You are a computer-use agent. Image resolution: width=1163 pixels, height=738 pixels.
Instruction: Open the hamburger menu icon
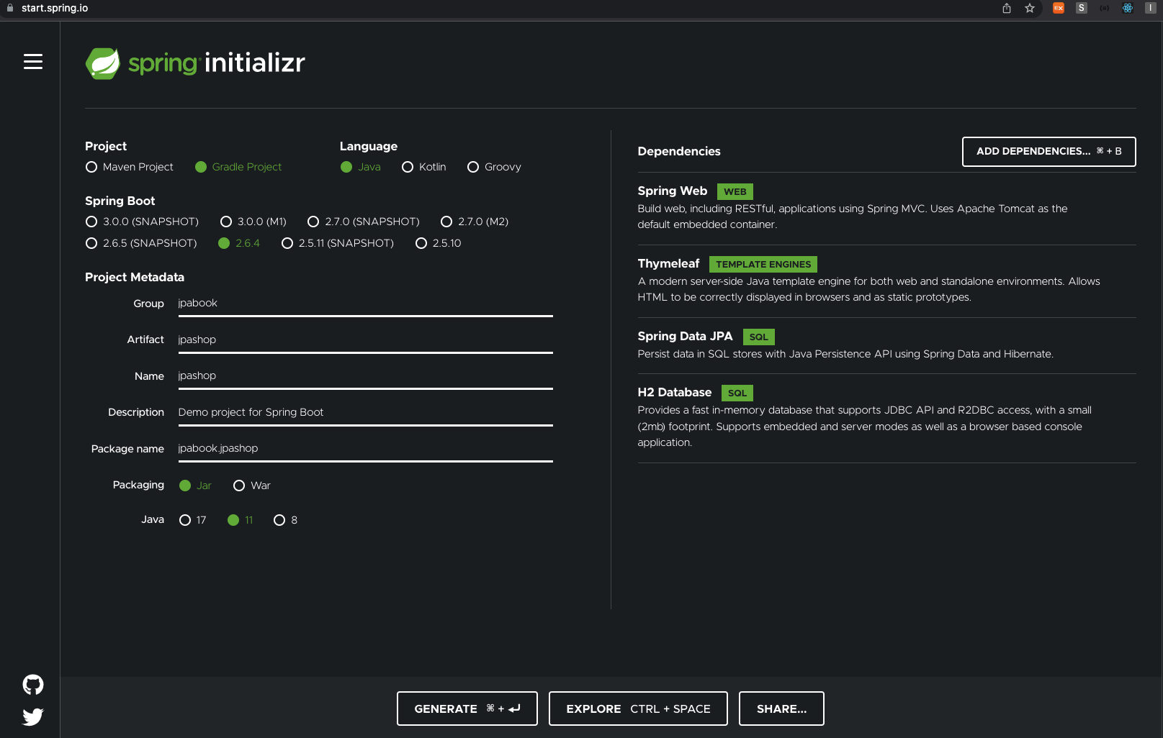coord(32,62)
